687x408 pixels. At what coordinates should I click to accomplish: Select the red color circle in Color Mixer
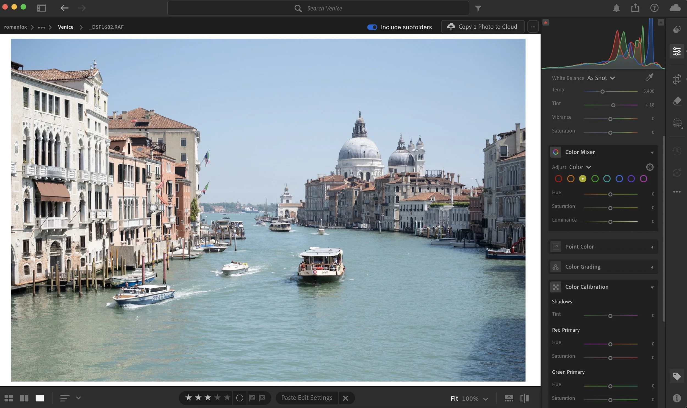click(558, 179)
